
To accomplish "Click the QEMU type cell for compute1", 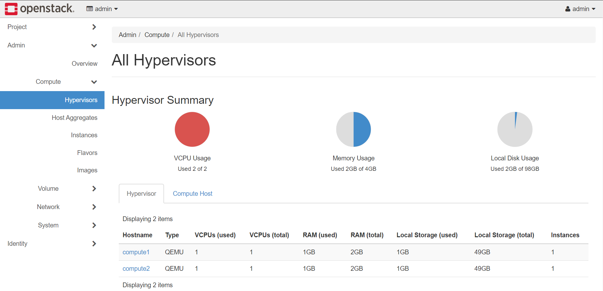I will tap(174, 252).
